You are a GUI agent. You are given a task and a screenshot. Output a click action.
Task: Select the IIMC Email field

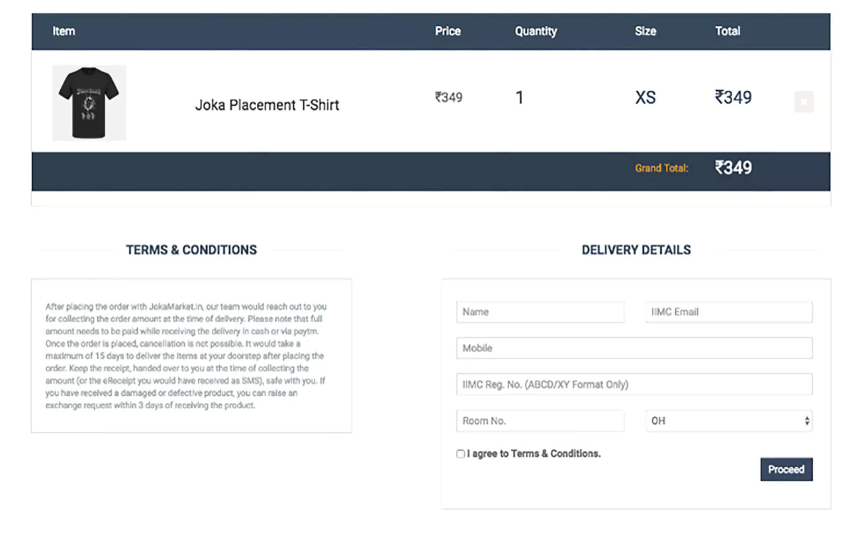pyautogui.click(x=727, y=312)
